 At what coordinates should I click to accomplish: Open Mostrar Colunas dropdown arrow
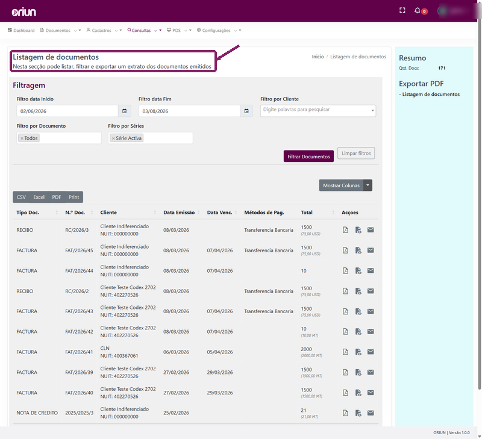click(x=368, y=185)
